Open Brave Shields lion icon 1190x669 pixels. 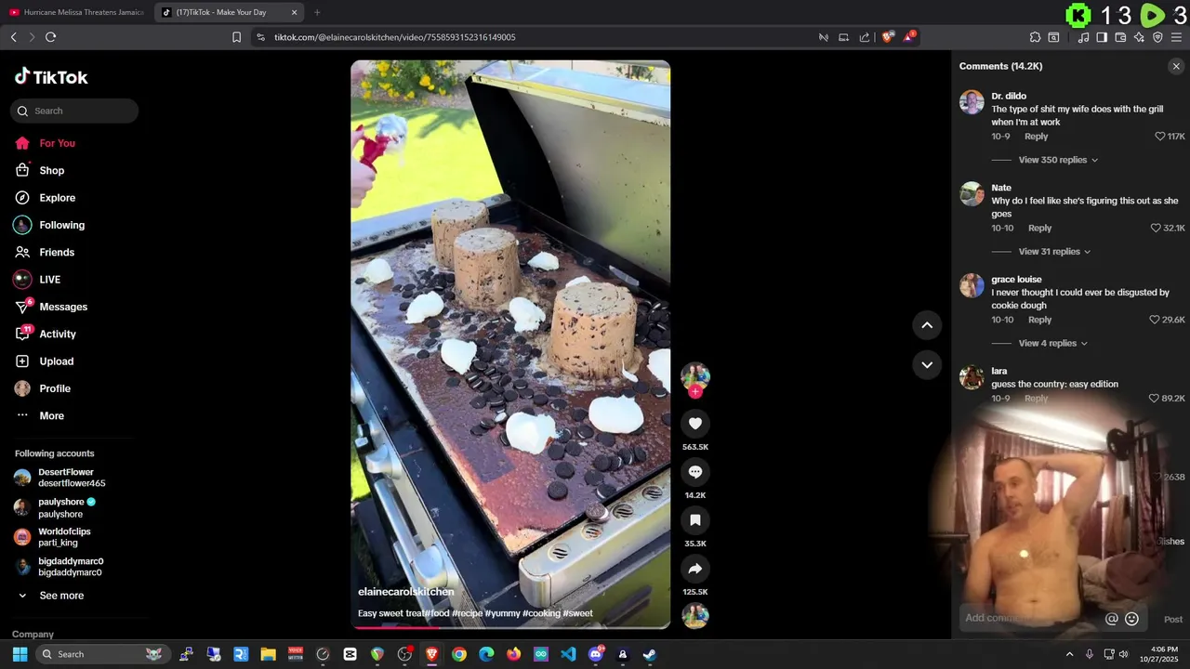click(888, 37)
